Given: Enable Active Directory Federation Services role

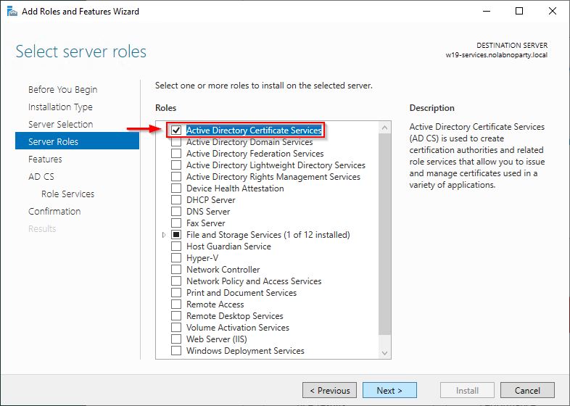Looking at the screenshot, I should pos(176,154).
